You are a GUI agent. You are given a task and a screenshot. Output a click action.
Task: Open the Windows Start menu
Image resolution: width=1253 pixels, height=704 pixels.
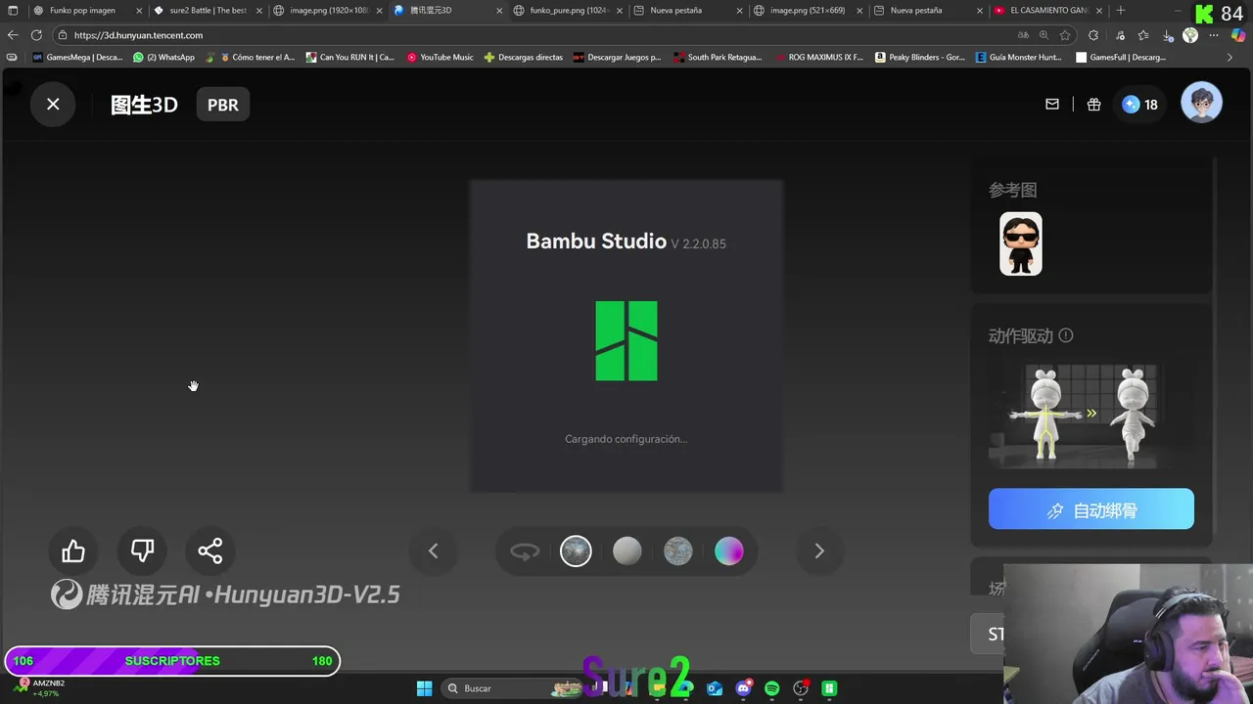pos(424,688)
